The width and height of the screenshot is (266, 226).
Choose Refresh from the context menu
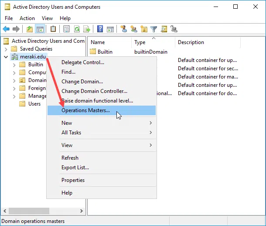pyautogui.click(x=102, y=158)
